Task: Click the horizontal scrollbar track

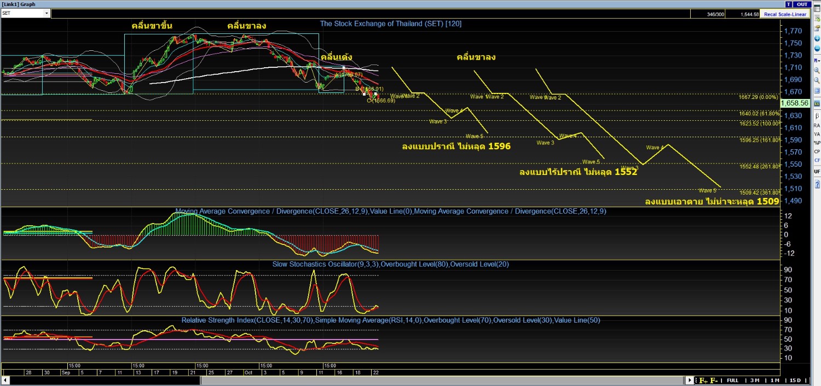Action: pyautogui.click(x=348, y=381)
